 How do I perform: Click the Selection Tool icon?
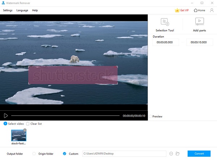click(165, 22)
